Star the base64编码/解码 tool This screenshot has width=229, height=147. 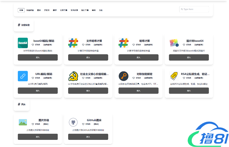point(33,45)
